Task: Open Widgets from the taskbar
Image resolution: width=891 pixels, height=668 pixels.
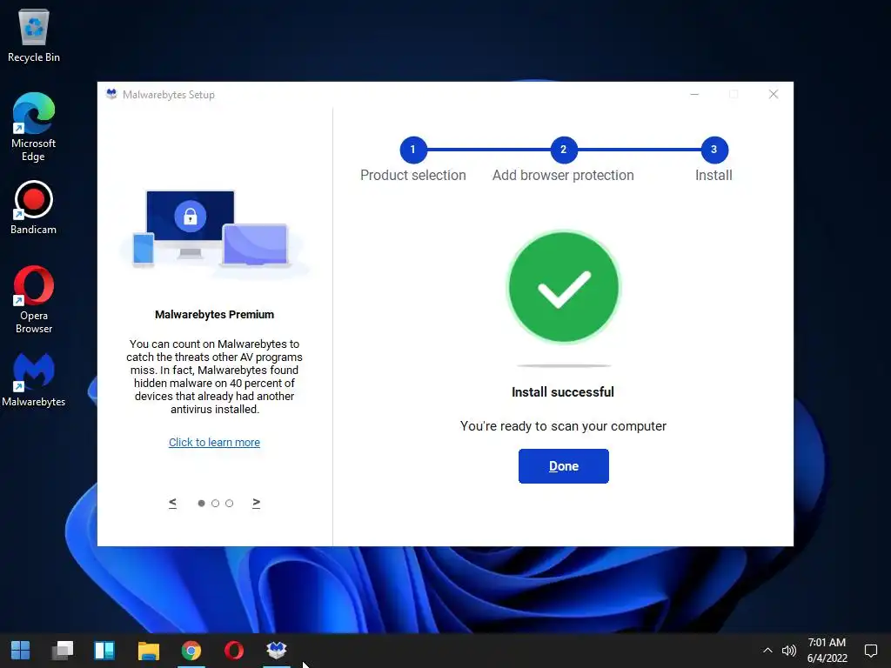Action: [x=104, y=651]
